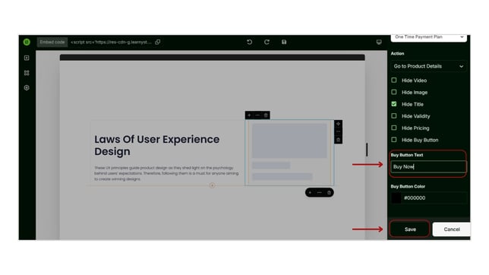This screenshot has width=489, height=275.
Task: Open the add block icon in the left sidebar
Action: pos(27,58)
